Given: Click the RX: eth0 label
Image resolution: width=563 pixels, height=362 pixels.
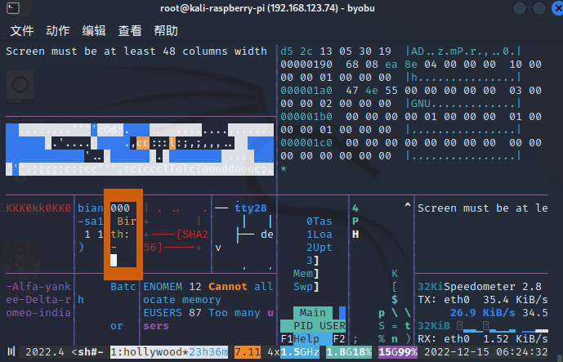Looking at the screenshot, I should point(444,338).
